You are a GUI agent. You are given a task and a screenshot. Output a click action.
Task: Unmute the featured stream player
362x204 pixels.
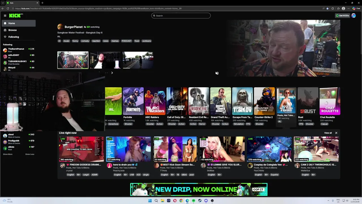click(x=217, y=73)
